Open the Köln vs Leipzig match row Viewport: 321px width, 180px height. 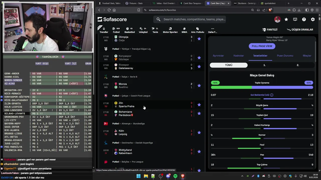pyautogui.click(x=151, y=132)
